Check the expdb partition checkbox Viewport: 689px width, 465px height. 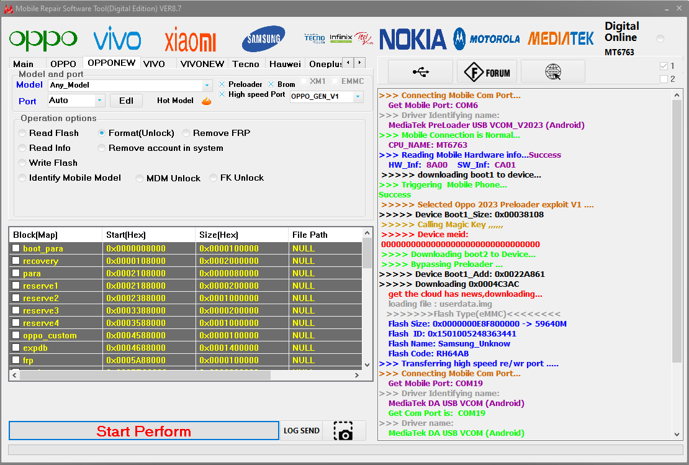coord(16,347)
